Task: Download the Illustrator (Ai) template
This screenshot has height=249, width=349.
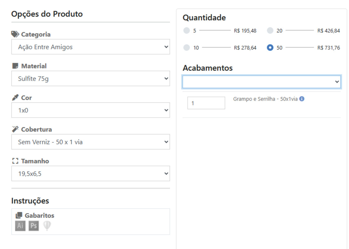Action: pos(20,226)
